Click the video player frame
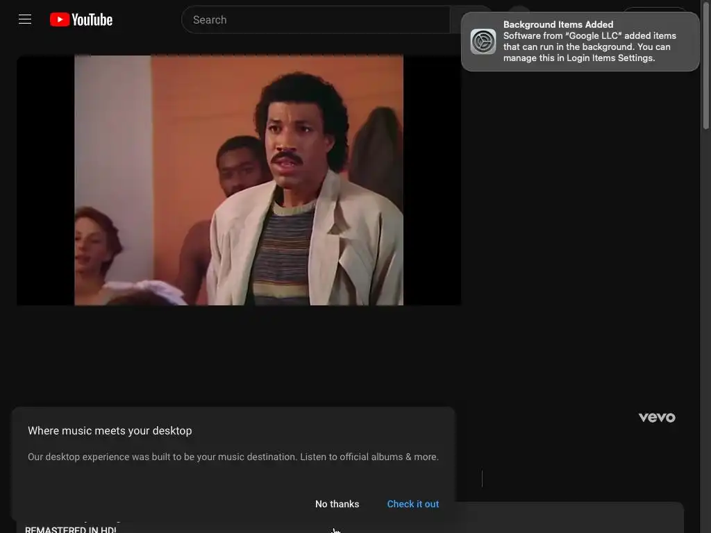Image resolution: width=711 pixels, height=533 pixels. pyautogui.click(x=239, y=180)
